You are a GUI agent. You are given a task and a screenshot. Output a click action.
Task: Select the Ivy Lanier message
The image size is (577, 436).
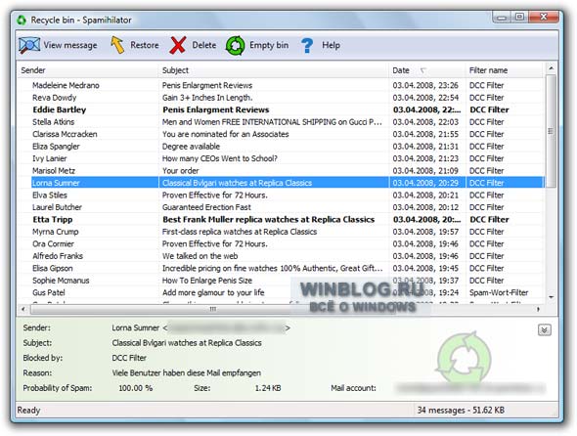point(281,158)
